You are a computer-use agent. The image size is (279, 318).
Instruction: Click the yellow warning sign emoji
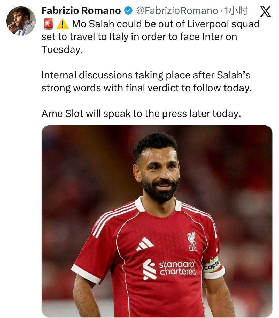click(62, 24)
